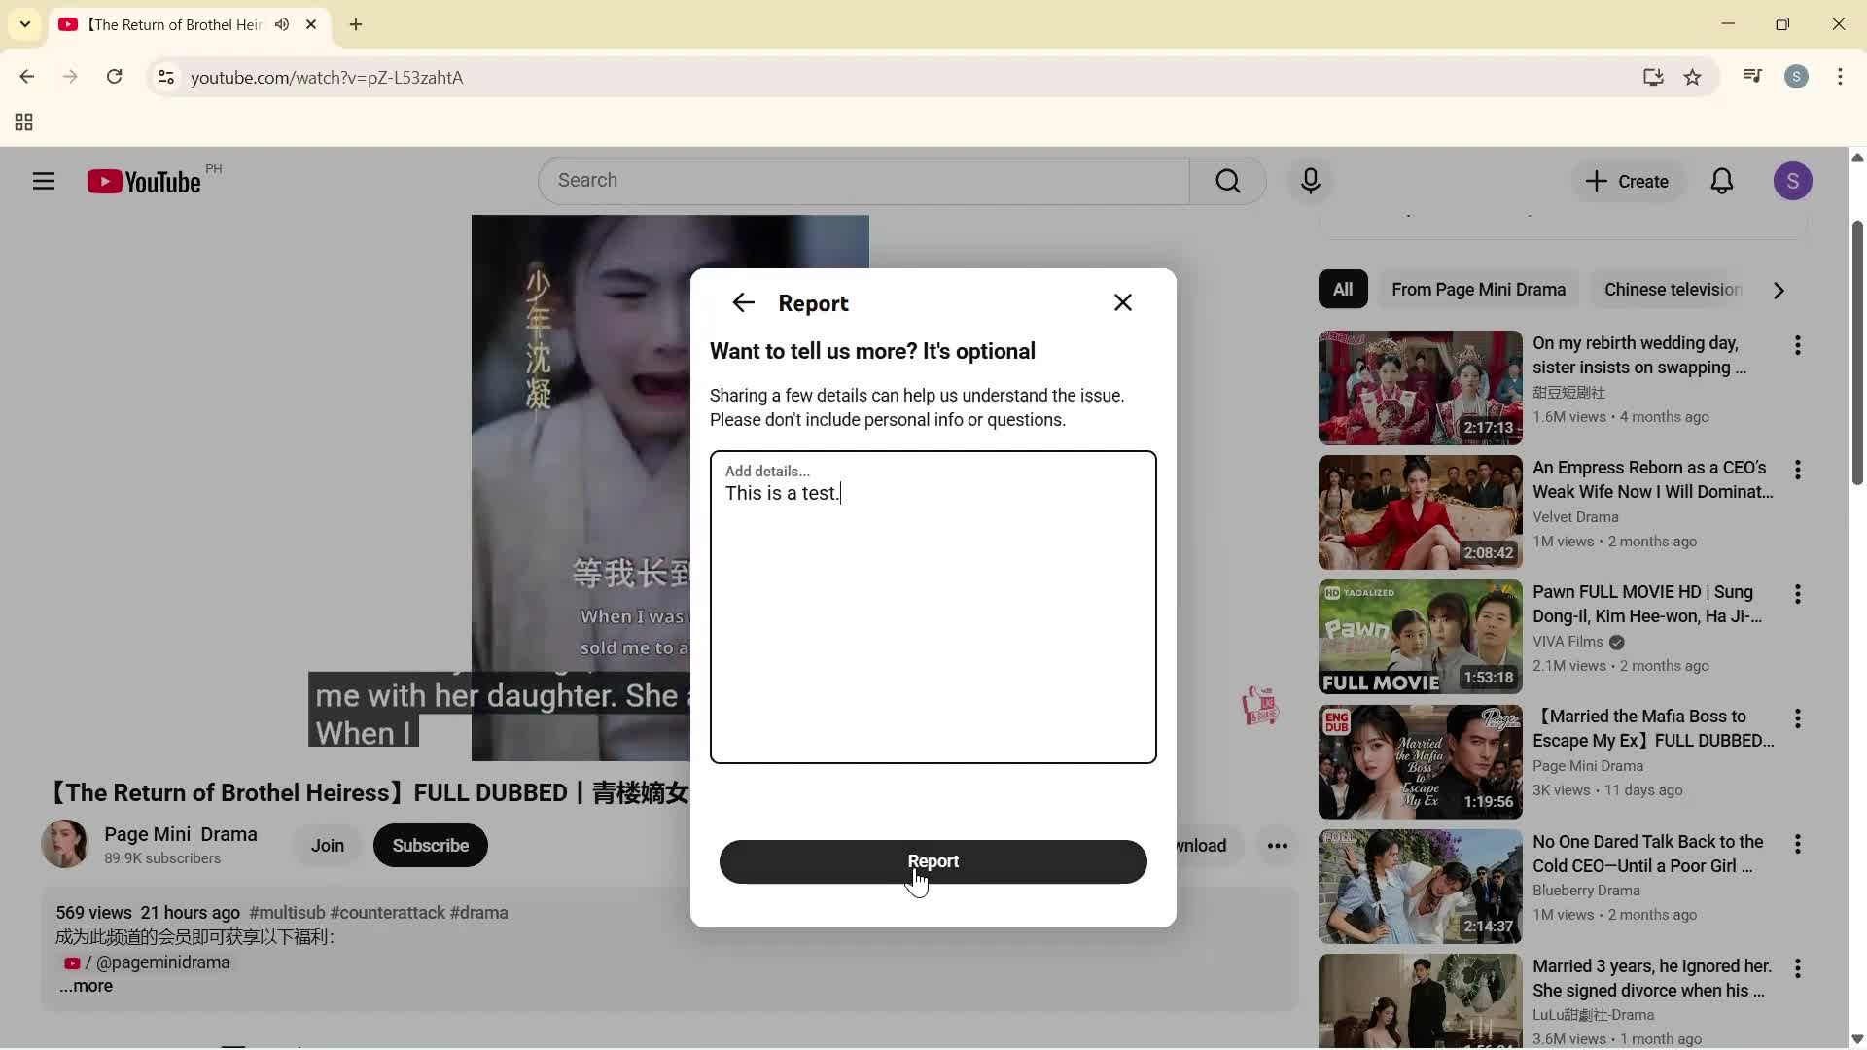Viewport: 1867px width, 1050px height.
Task: Click the Join button for Page Mini Drama
Action: (327, 845)
